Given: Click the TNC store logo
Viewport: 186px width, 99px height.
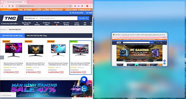Looking at the screenshot, I should click(x=10, y=18).
